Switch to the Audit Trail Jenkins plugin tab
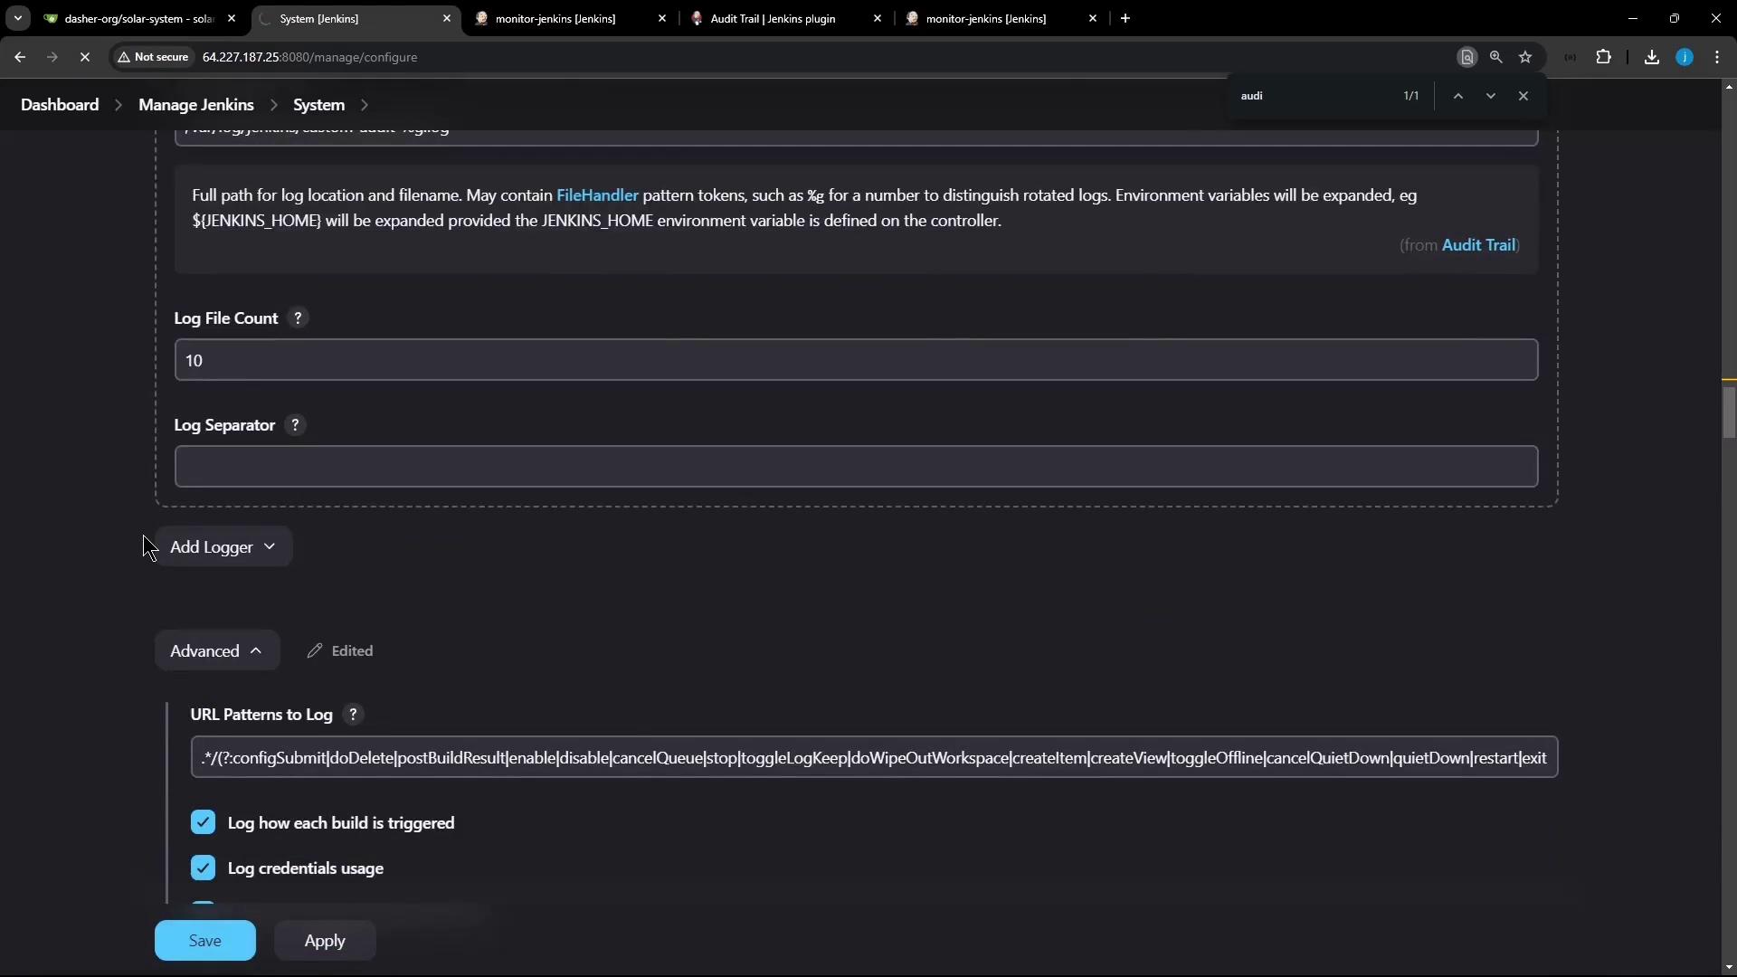This screenshot has height=977, width=1737. pyautogui.click(x=774, y=18)
